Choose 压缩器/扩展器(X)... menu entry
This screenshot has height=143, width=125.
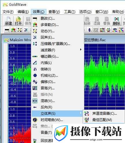(x=57, y=44)
